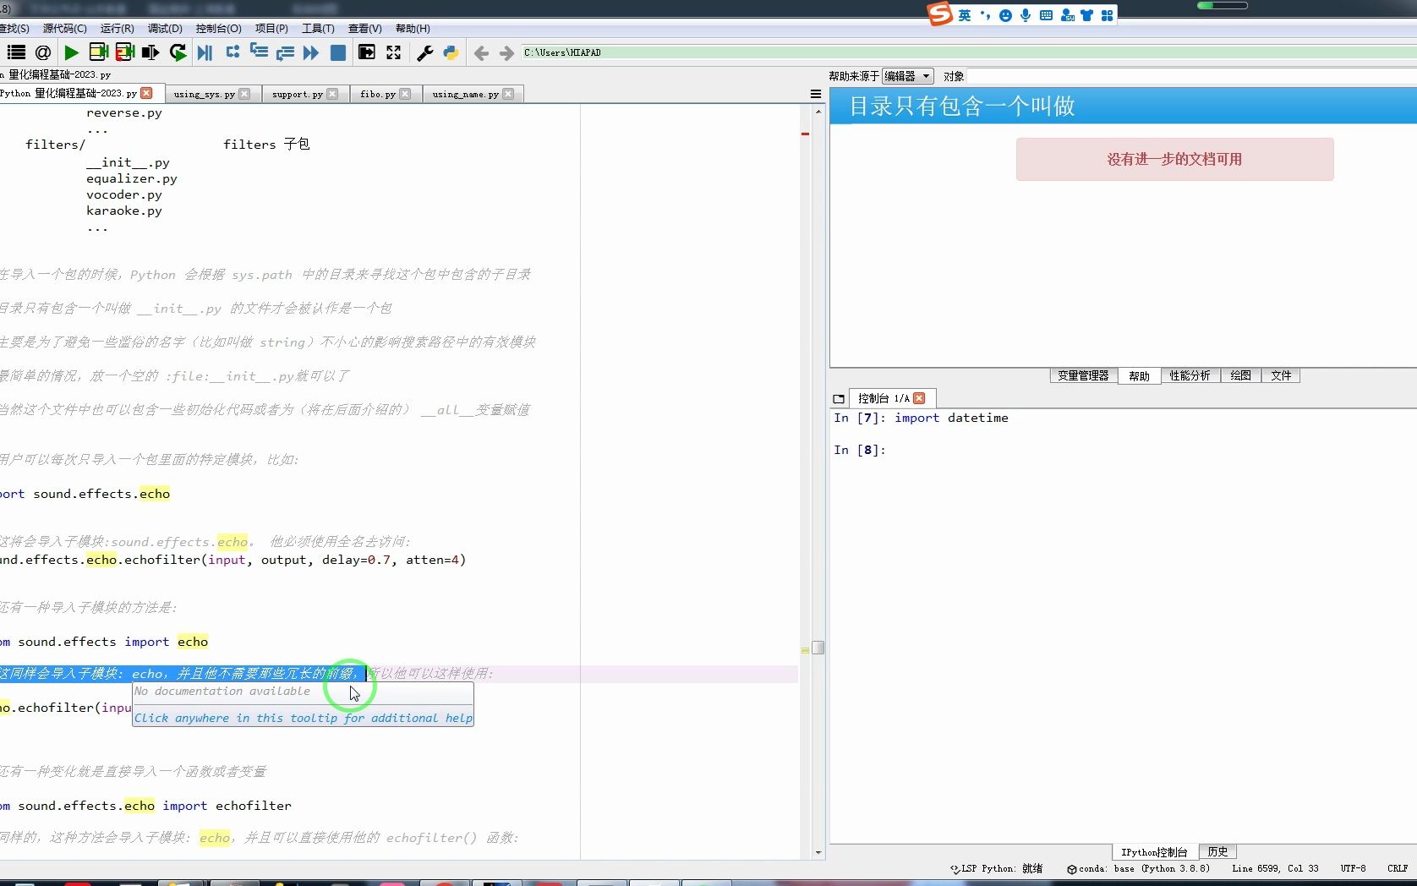Screen dimensions: 1417x886
Task: Go back with left arrow icon
Action: (x=481, y=53)
